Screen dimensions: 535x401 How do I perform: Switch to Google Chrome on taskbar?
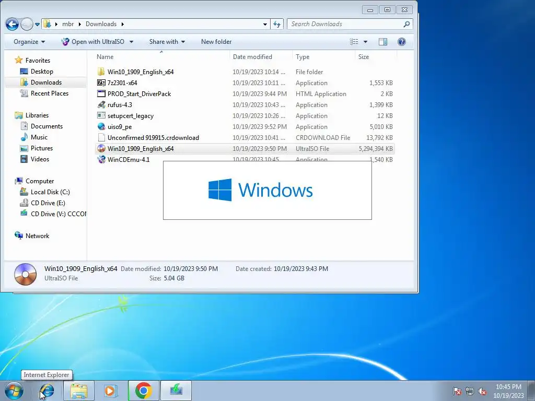(x=143, y=391)
